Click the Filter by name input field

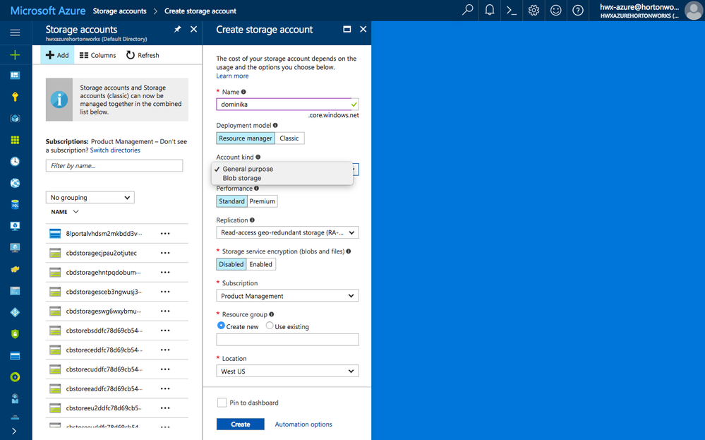tap(114, 166)
